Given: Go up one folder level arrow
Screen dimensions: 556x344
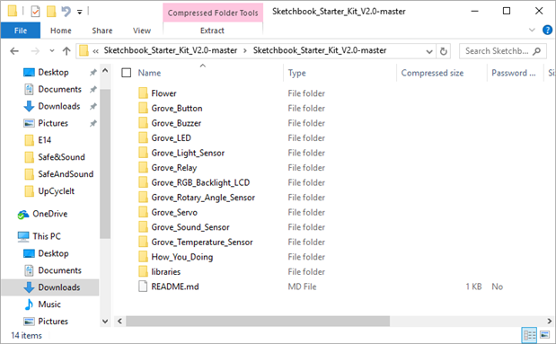Looking at the screenshot, I should coord(66,51).
